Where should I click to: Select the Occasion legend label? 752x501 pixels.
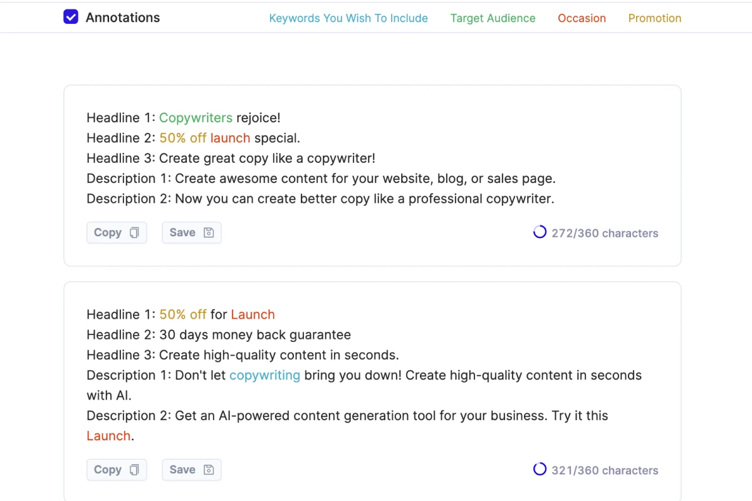click(x=582, y=18)
